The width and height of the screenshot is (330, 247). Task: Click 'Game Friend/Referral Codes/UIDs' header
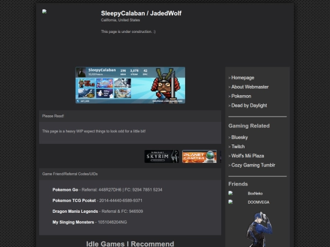pos(70,174)
